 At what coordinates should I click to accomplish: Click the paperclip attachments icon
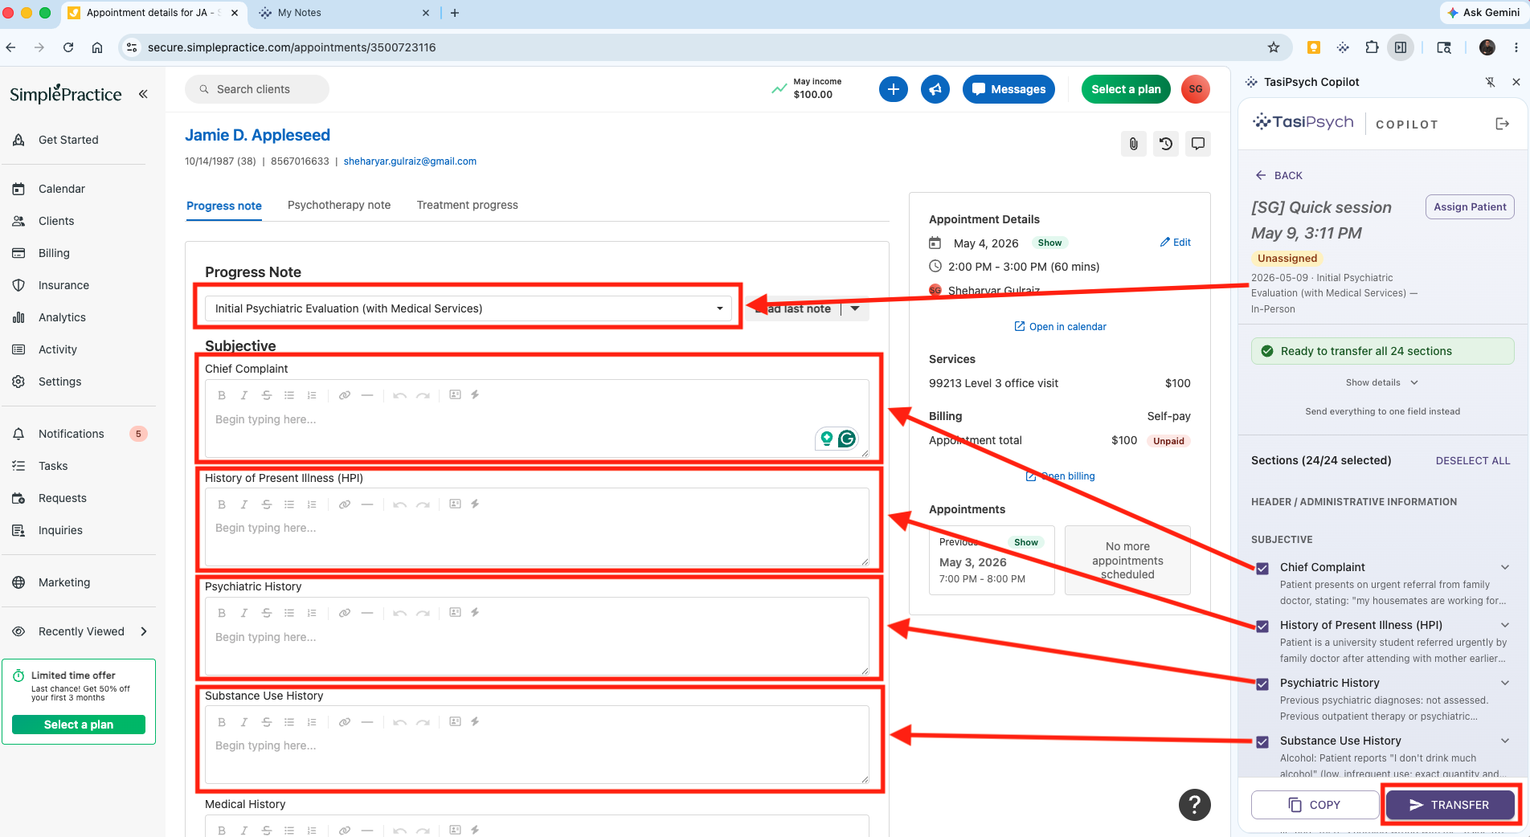click(1134, 144)
